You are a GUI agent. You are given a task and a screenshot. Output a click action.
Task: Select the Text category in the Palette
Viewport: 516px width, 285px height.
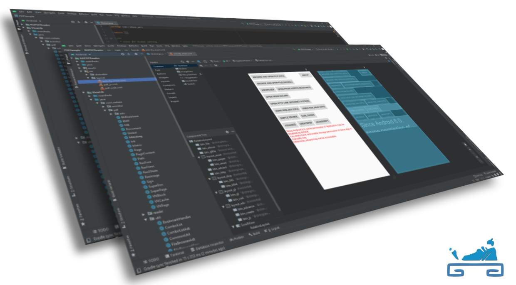(157, 70)
